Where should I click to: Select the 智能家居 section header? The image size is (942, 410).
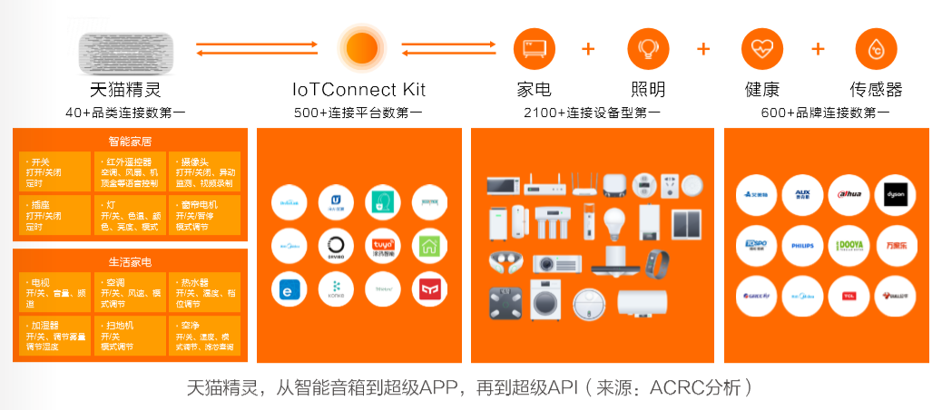pos(130,142)
